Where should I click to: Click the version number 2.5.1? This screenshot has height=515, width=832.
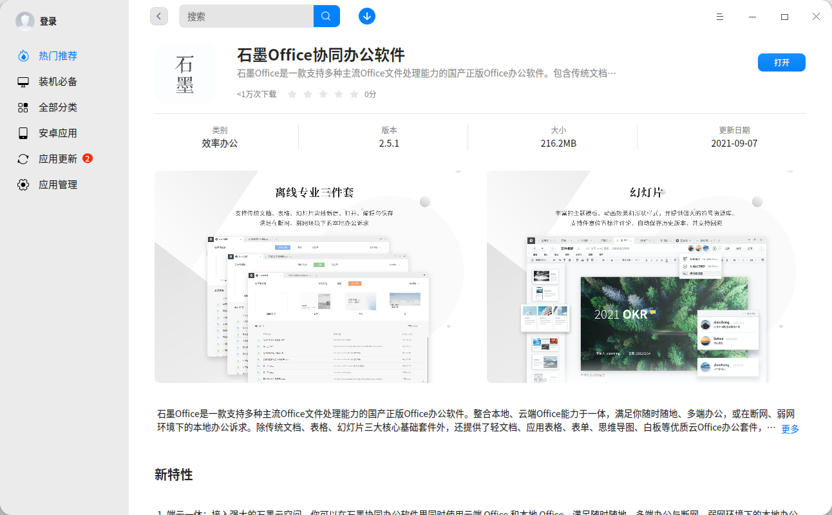389,144
